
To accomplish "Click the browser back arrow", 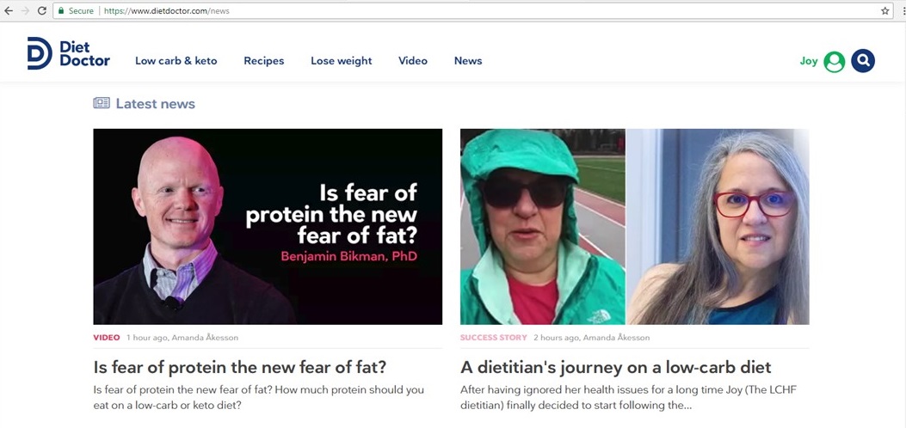I will (x=8, y=11).
